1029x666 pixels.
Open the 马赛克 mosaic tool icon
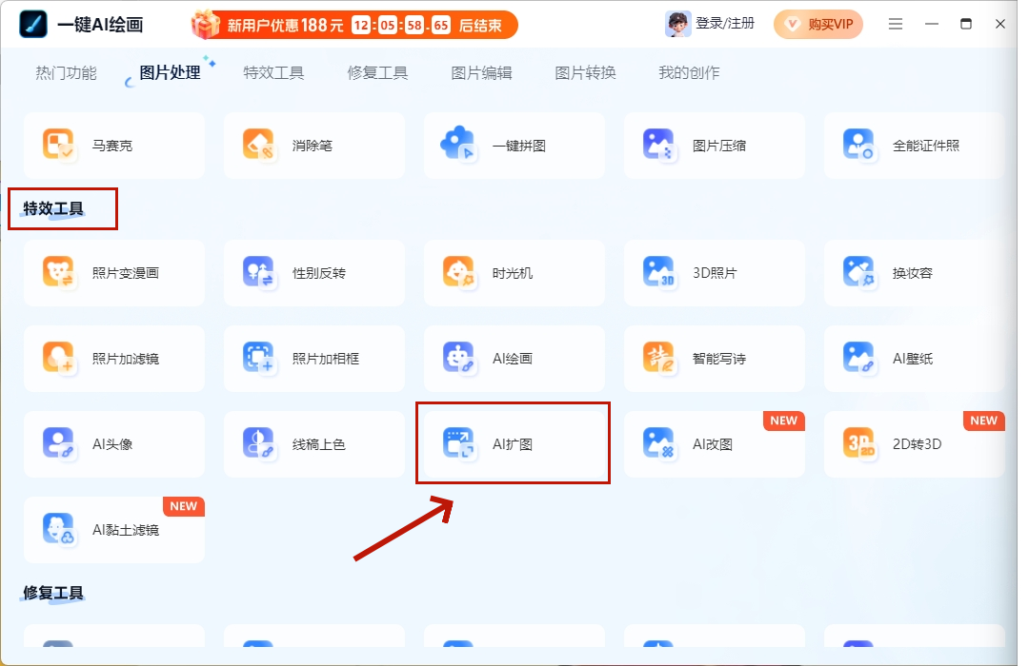click(x=58, y=145)
